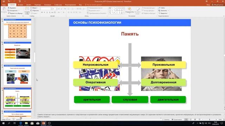Switch to Вставка ribbon tab

coord(20,5)
